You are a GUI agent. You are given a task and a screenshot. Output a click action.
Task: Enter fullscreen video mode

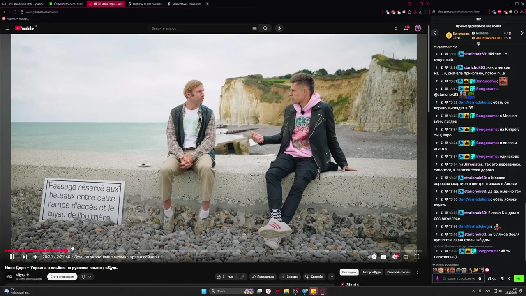point(417,257)
